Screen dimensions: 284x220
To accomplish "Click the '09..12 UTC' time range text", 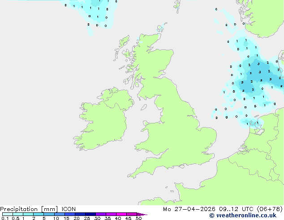I will (x=236, y=209).
